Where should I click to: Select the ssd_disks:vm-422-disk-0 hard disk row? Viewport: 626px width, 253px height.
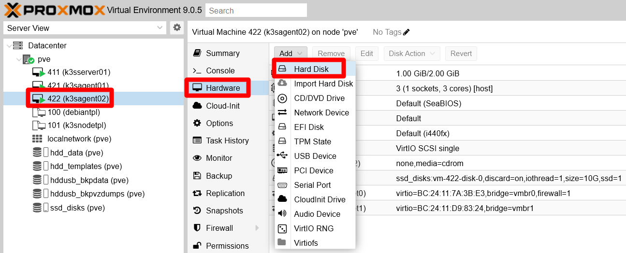click(447, 178)
